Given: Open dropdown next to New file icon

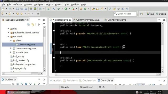Looking at the screenshot, I should pyautogui.click(x=6, y=9).
